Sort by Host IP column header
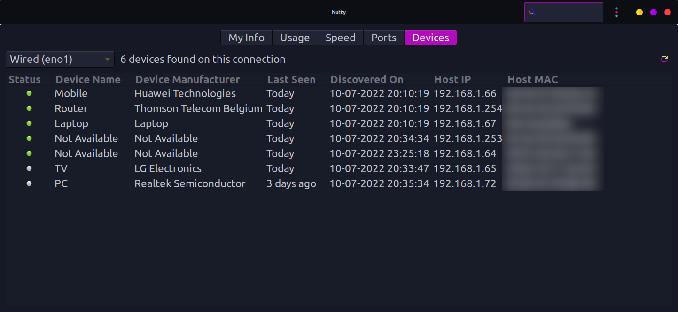The height and width of the screenshot is (312, 678). (x=452, y=79)
